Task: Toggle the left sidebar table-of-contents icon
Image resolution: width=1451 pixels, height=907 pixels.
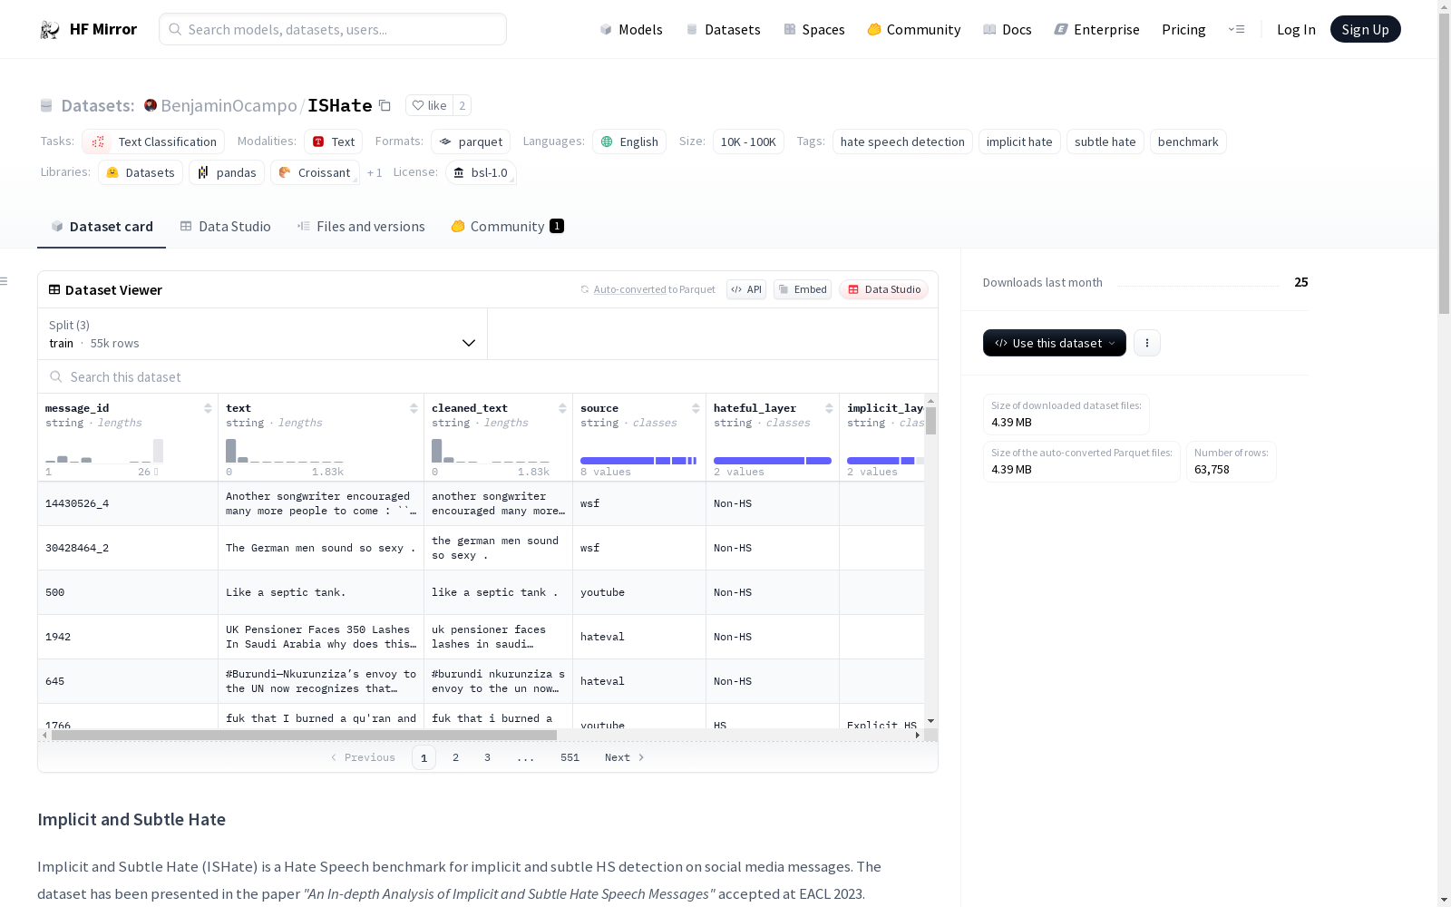Action: (5, 281)
